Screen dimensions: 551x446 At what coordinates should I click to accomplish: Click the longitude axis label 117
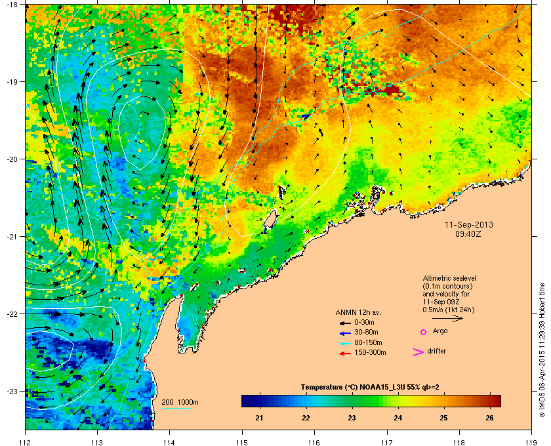tap(386, 443)
